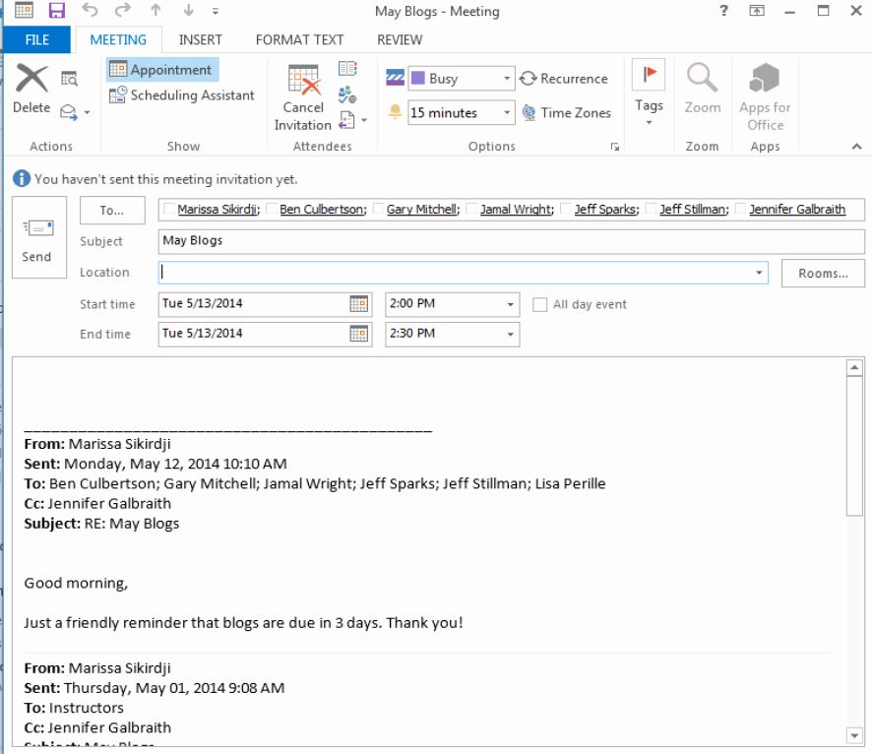Delete the meeting

point(31,89)
